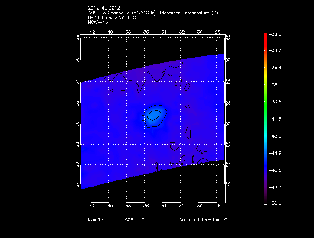314x238 pixels.
Task: Click the AMSU-A Channel 7 Brightness Temperature title
Action: point(152,13)
